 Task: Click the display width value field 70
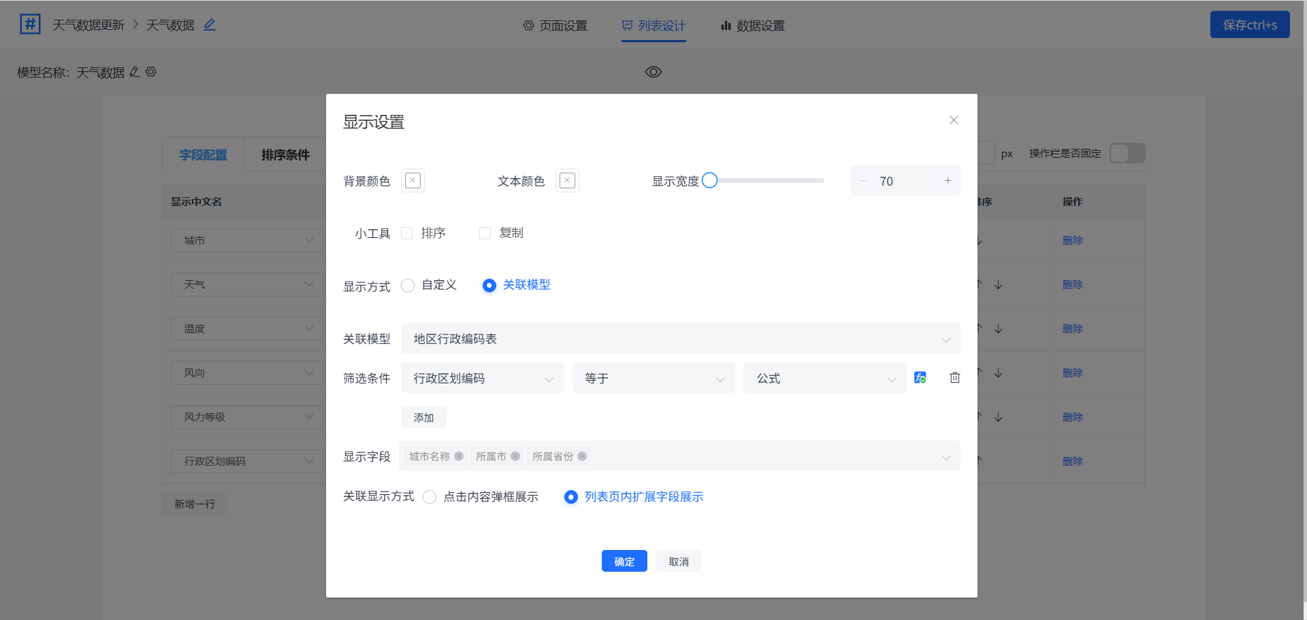coord(905,181)
